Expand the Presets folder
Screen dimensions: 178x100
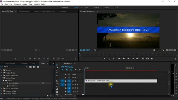point(2,70)
